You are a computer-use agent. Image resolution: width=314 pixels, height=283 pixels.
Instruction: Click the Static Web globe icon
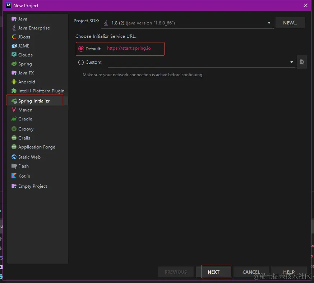pyautogui.click(x=14, y=157)
